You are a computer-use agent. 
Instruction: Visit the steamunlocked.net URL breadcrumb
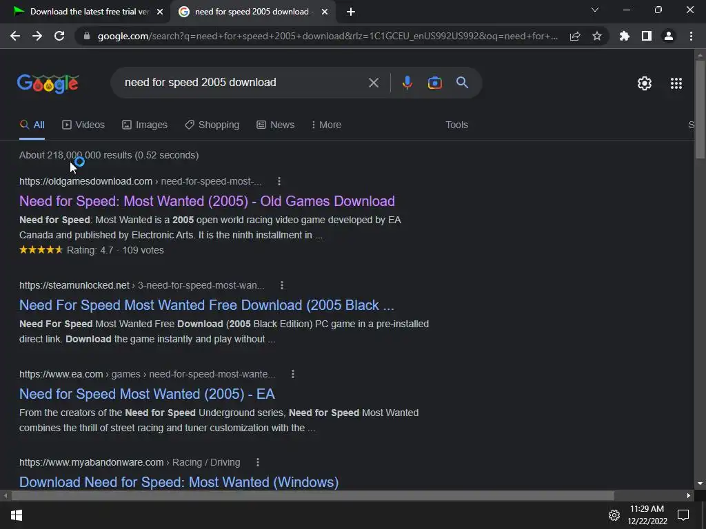(x=142, y=285)
